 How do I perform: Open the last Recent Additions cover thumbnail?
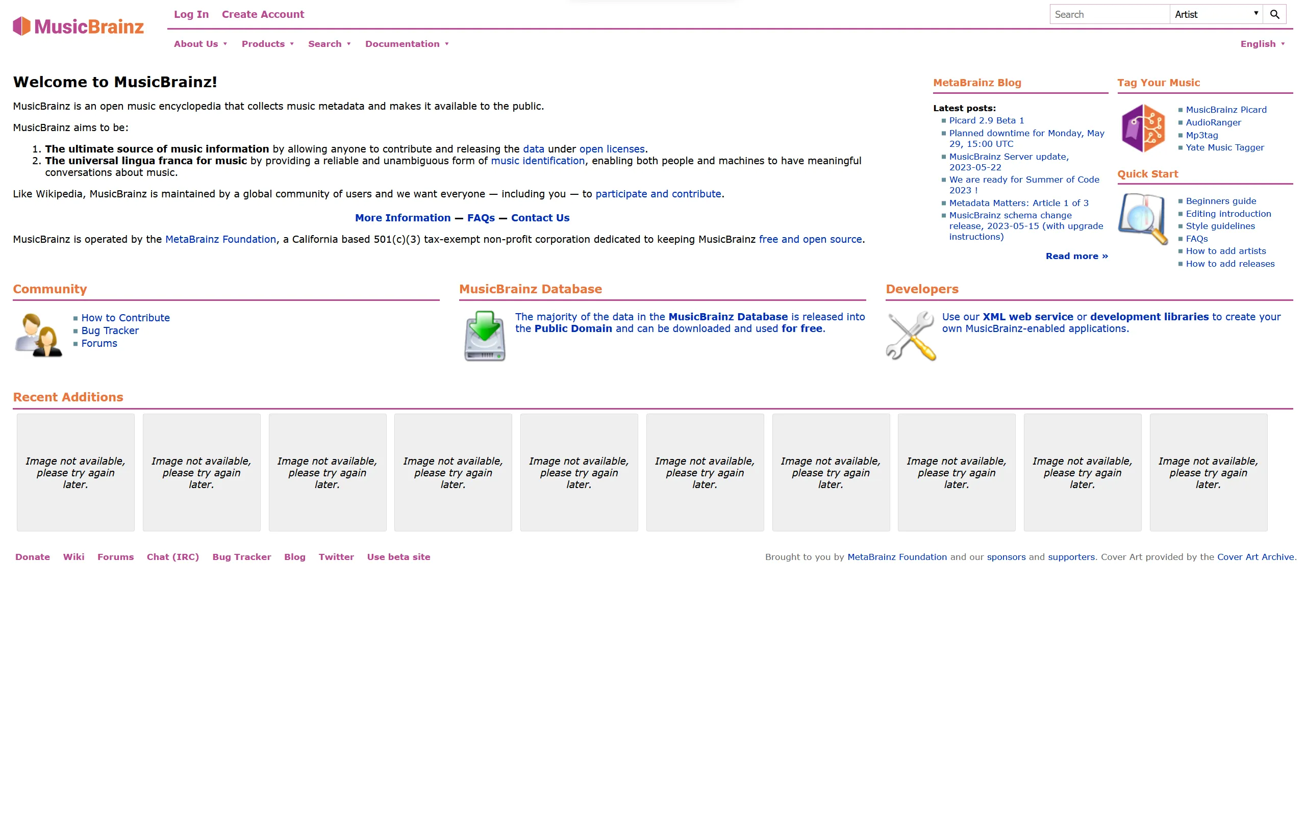pyautogui.click(x=1209, y=472)
